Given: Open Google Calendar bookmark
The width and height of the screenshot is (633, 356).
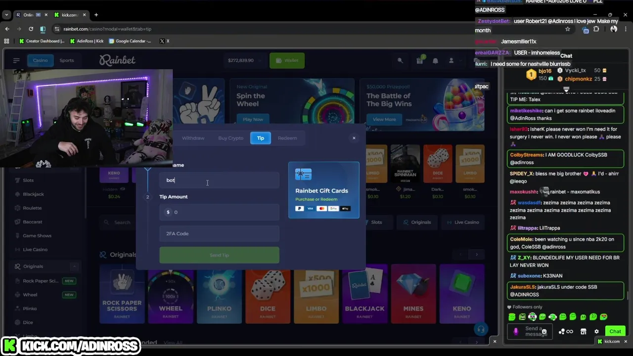Looking at the screenshot, I should pyautogui.click(x=130, y=41).
